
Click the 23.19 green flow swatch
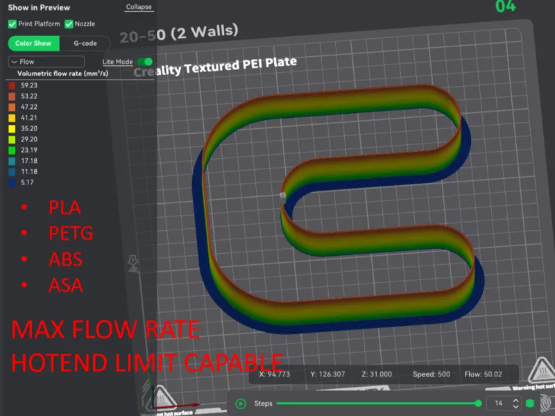point(12,150)
